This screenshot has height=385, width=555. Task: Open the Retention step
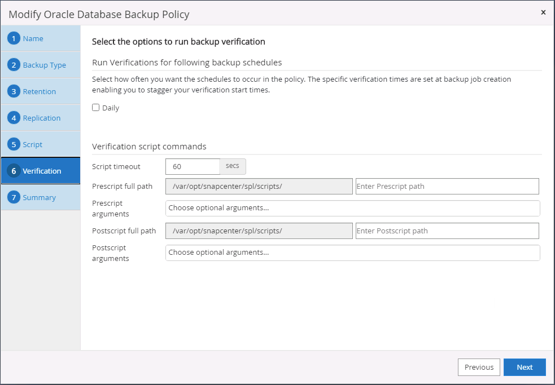(39, 91)
